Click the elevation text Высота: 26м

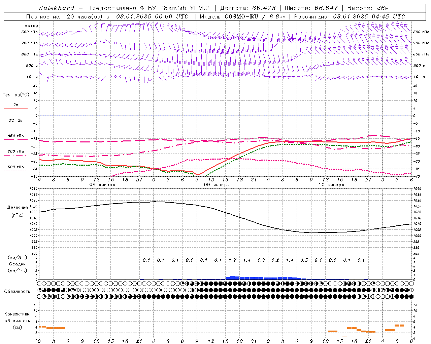pos(368,8)
